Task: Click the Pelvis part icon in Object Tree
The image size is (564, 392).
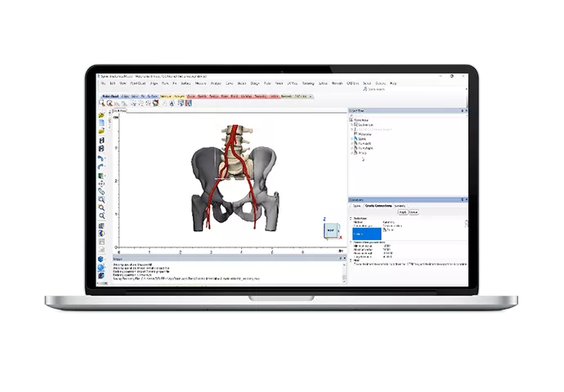Action: point(356,153)
